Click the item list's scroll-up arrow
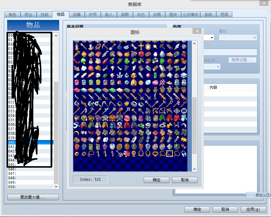Image resolution: width=271 pixels, height=217 pixels. click(56, 36)
